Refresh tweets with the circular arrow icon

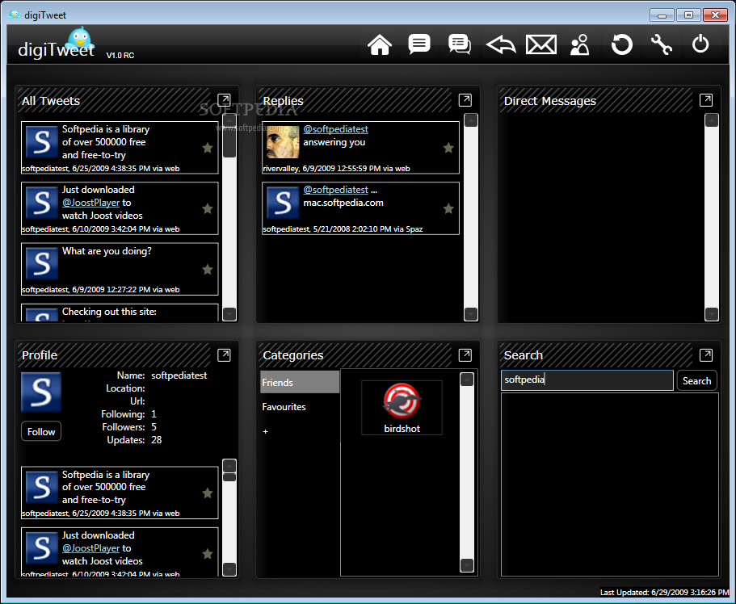coord(622,44)
